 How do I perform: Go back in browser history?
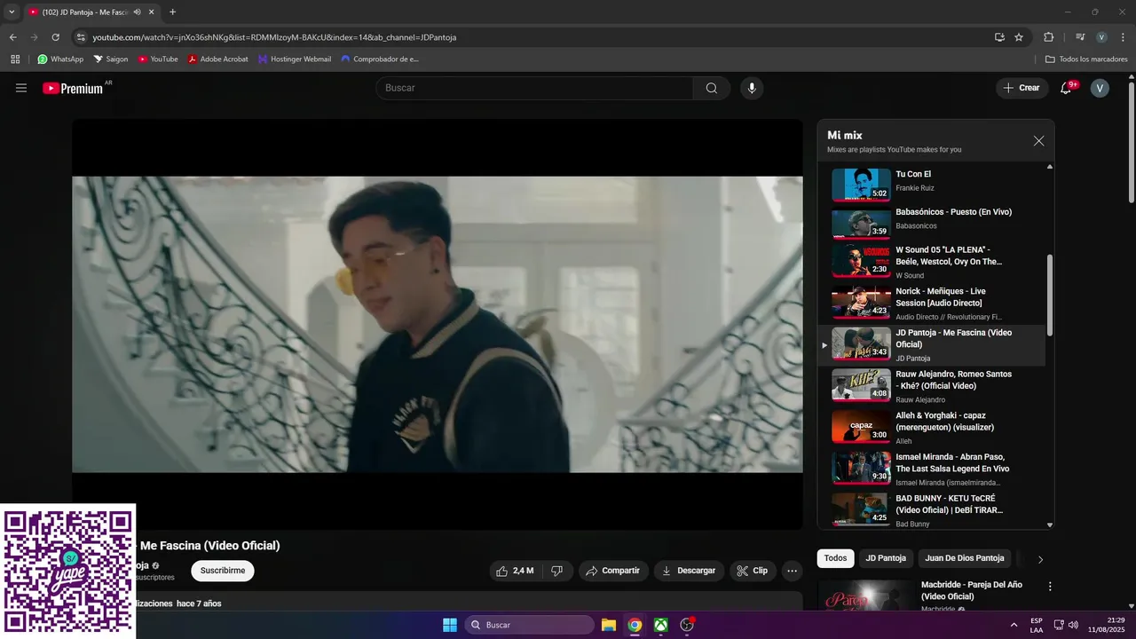[13, 37]
